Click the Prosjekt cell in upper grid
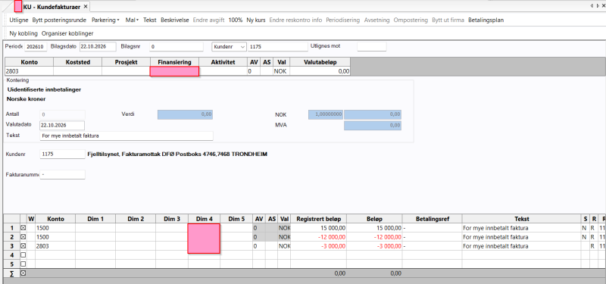This screenshot has height=284, width=606. (126, 71)
